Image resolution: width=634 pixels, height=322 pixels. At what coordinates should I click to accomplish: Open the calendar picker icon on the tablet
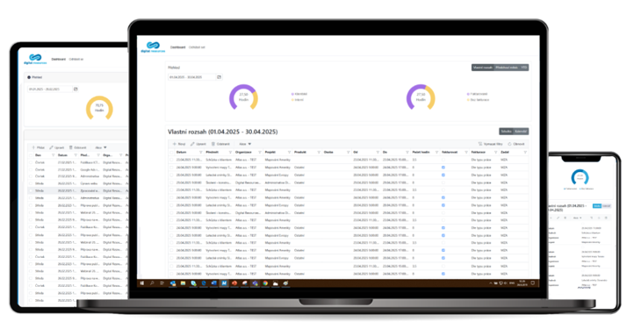pyautogui.click(x=76, y=89)
